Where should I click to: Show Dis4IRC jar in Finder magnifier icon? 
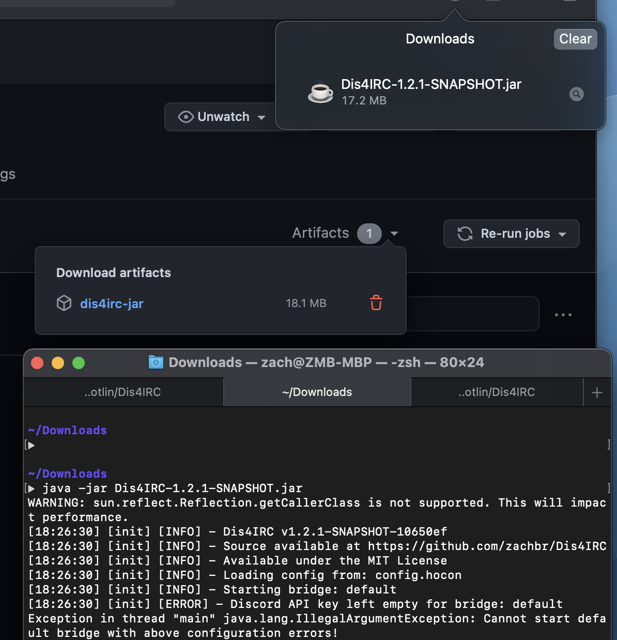[x=576, y=94]
